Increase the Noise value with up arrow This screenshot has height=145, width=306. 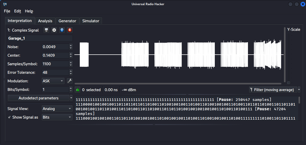(x=71, y=45)
